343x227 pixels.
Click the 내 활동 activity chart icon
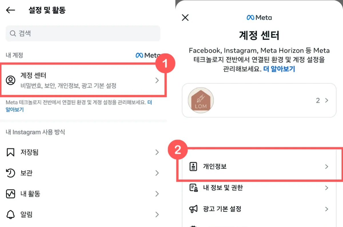click(11, 194)
